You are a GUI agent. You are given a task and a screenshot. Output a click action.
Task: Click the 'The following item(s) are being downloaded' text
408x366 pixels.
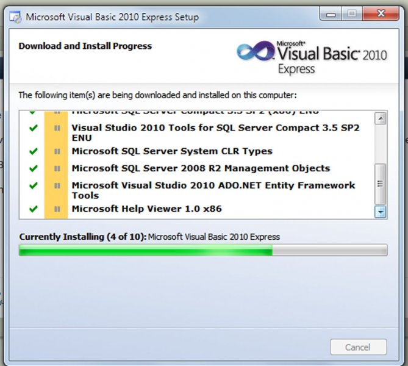click(157, 95)
